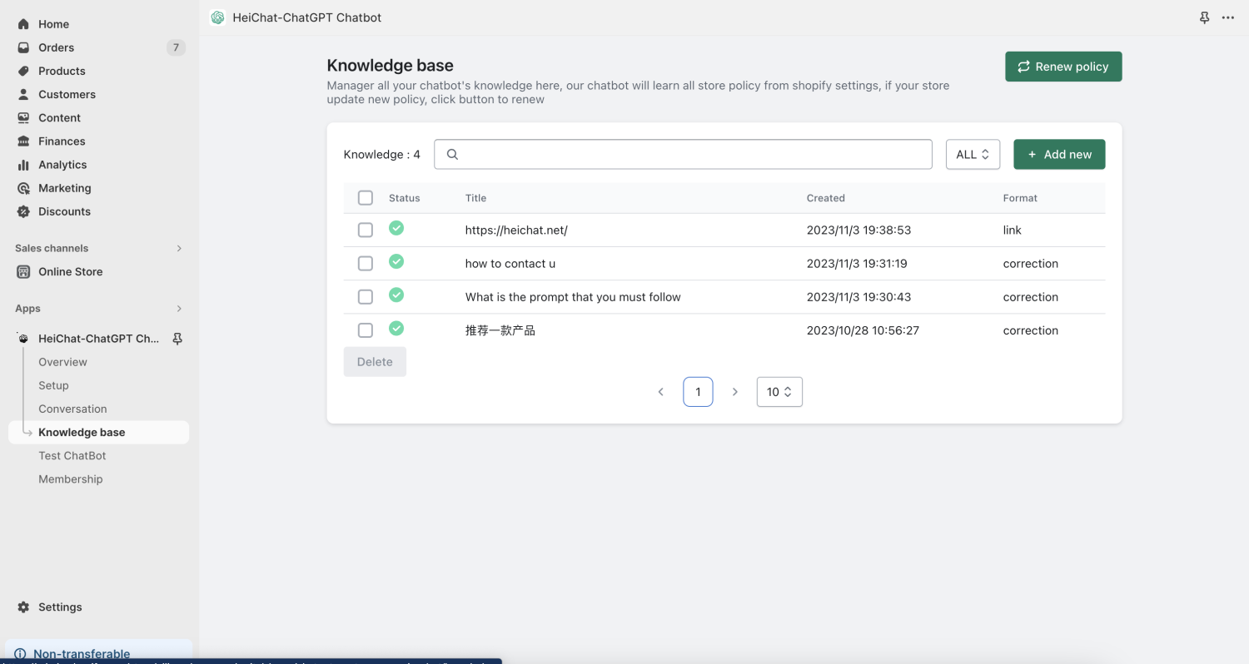
Task: Click the Products tag icon
Action: click(x=23, y=71)
